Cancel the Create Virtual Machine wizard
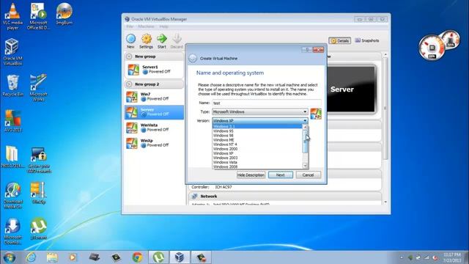Screen dimensions: 469x264 (x=308, y=175)
